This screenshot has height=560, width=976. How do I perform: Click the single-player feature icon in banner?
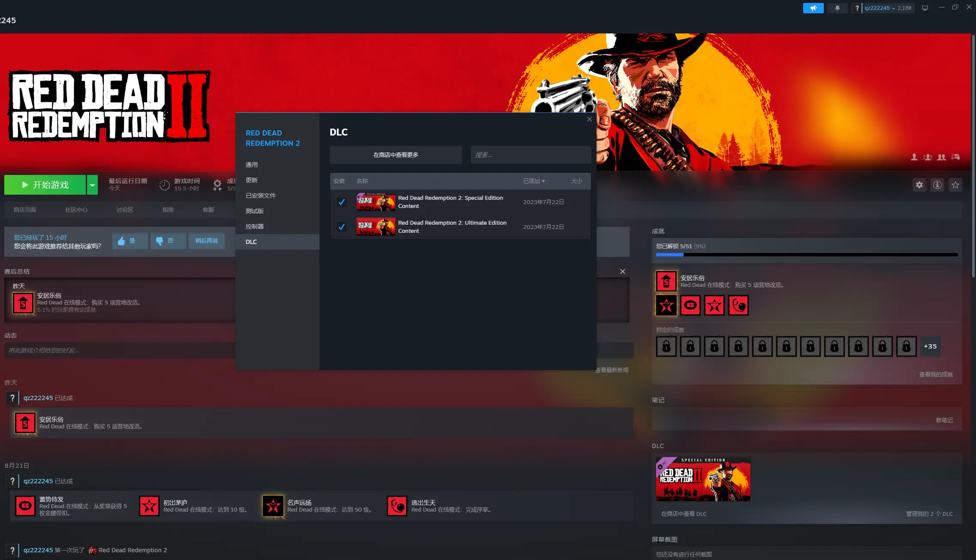tap(914, 157)
